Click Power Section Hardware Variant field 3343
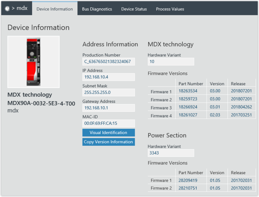The image size is (259, 197). point(171,153)
